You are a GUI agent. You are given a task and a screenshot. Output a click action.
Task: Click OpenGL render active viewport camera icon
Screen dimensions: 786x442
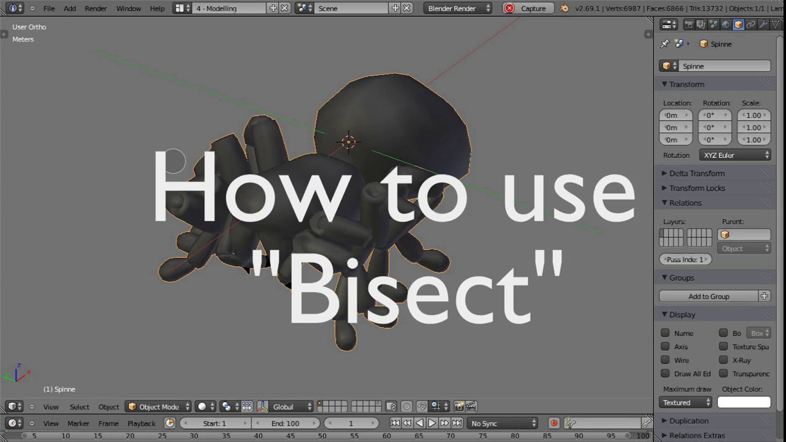459,407
